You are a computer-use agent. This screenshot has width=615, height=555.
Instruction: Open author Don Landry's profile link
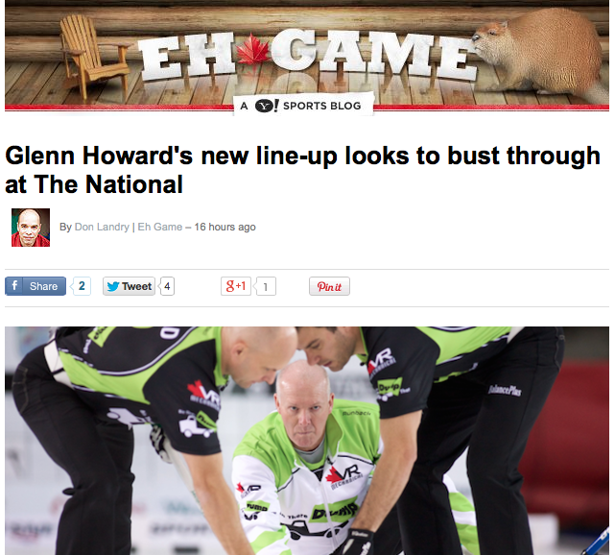click(x=102, y=227)
